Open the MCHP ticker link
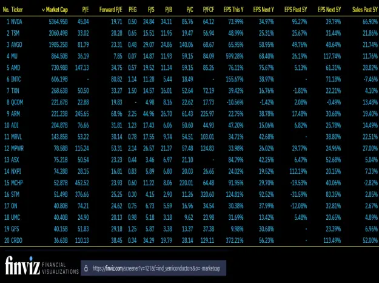379x283 pixels. tap(17, 183)
